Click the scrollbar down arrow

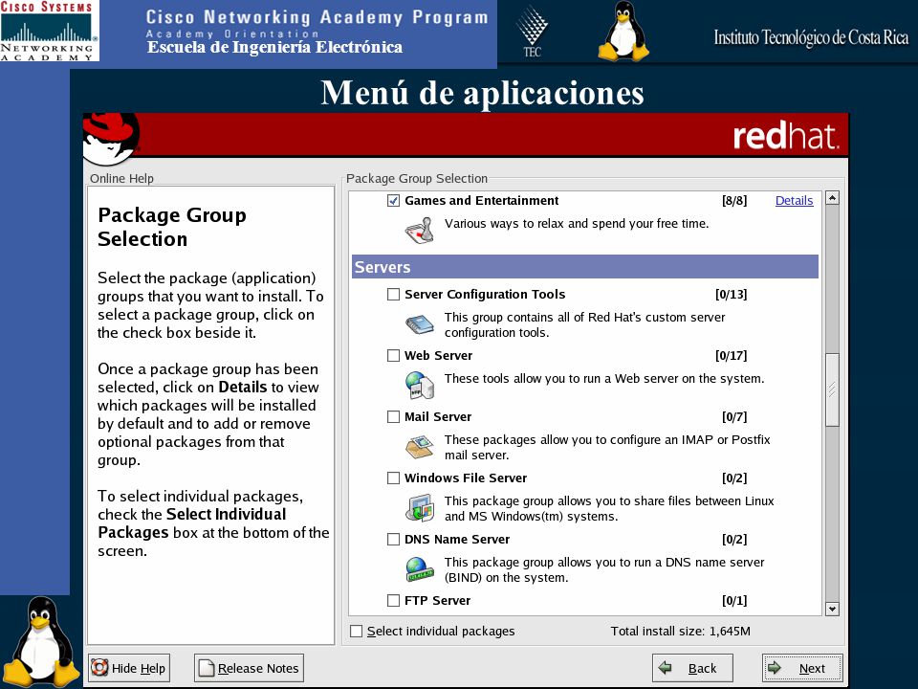tap(832, 610)
